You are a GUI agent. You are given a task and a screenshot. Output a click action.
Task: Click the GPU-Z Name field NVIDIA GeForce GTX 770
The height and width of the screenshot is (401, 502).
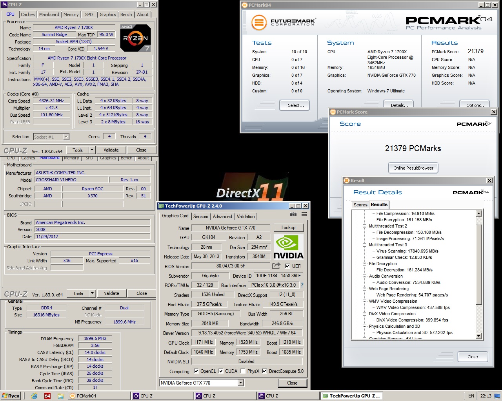231,228
